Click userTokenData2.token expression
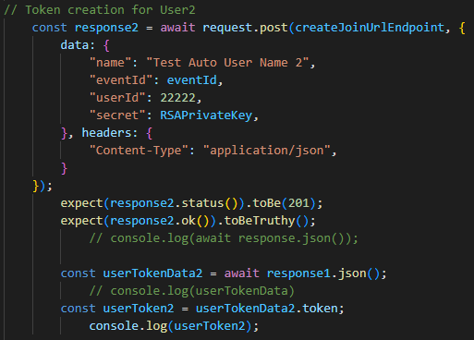The image size is (474, 340). click(267, 309)
